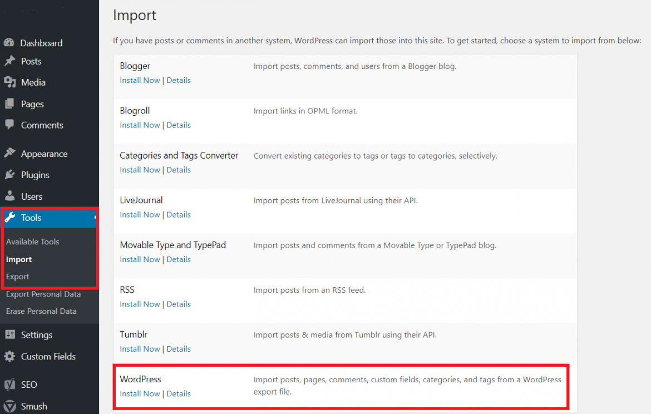Image resolution: width=651 pixels, height=414 pixels.
Task: Open the Media library camera icon
Action: (x=11, y=82)
